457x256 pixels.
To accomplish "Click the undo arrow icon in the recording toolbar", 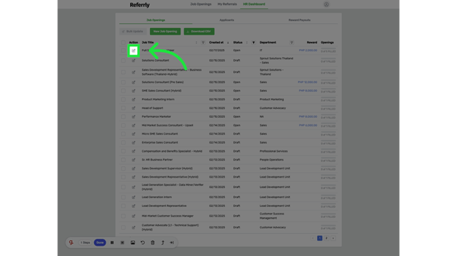I will coord(143,242).
